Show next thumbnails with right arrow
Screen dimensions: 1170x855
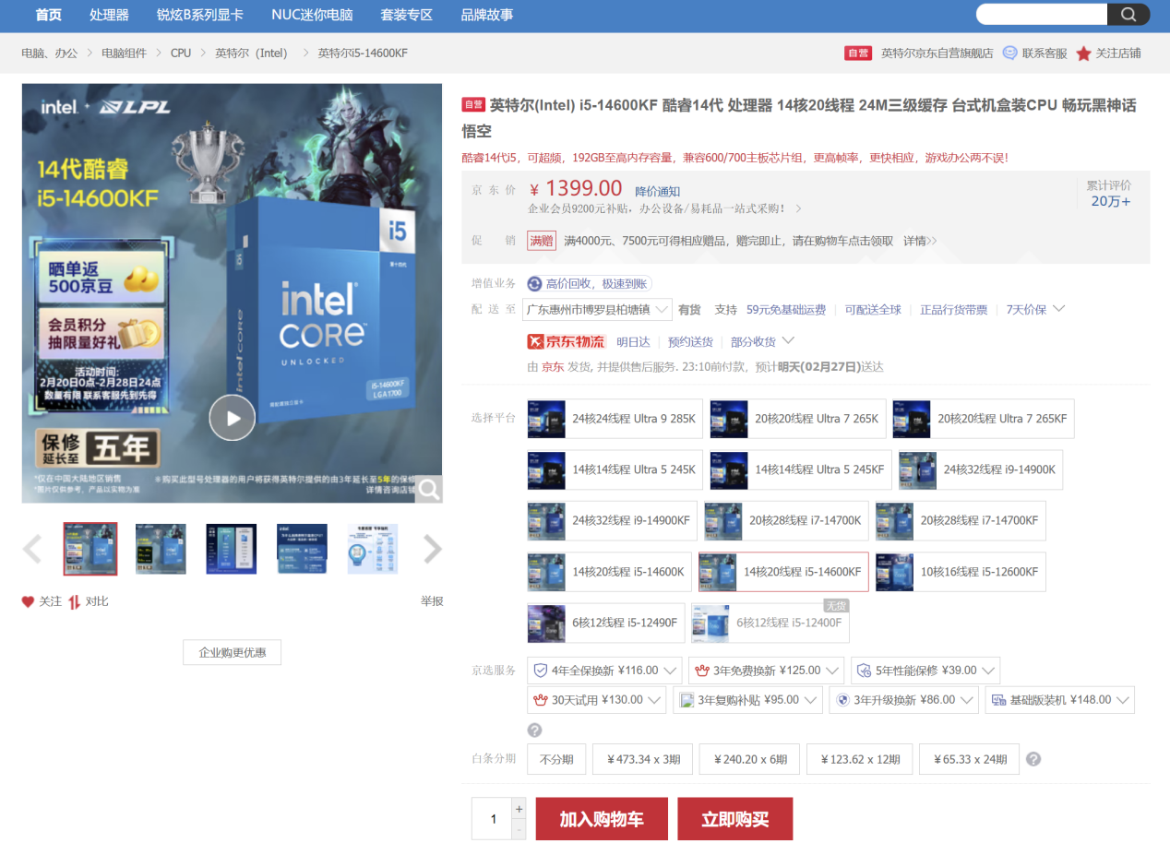click(433, 549)
